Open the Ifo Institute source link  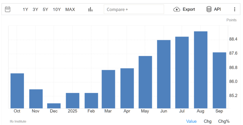click(x=18, y=121)
